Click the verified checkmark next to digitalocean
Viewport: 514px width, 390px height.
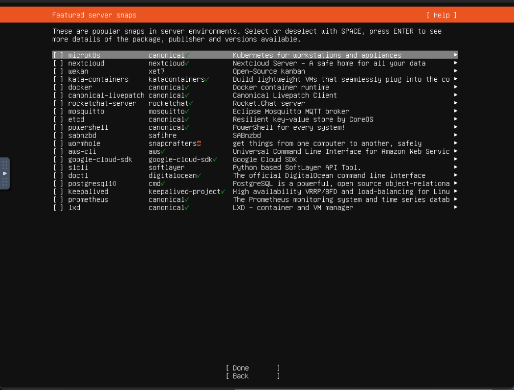click(199, 175)
